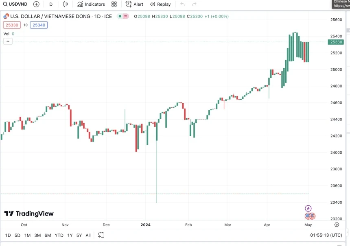Open the candlestick chart style selector
350x246 pixels.
click(x=66, y=4)
